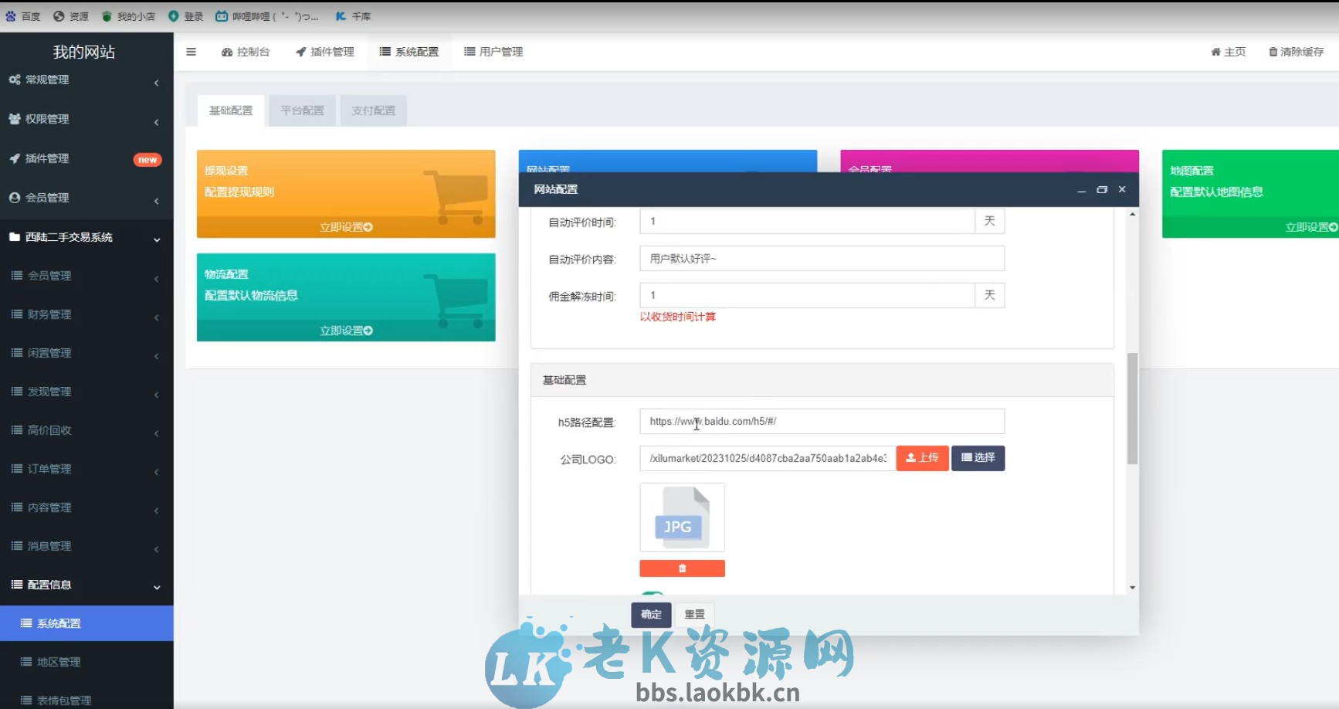Switch to the 平台配置 tab
Screen dimensions: 1339x709
pos(302,110)
